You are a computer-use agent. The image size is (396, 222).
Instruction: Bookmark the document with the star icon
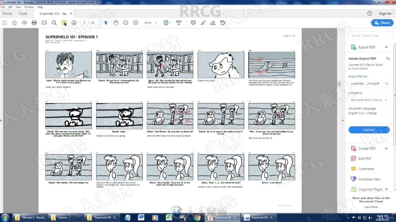point(15,23)
